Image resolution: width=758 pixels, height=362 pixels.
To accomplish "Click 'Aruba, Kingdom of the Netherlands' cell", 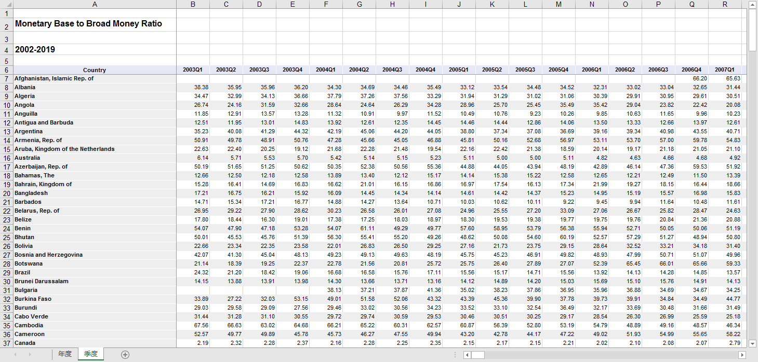I will pos(95,149).
